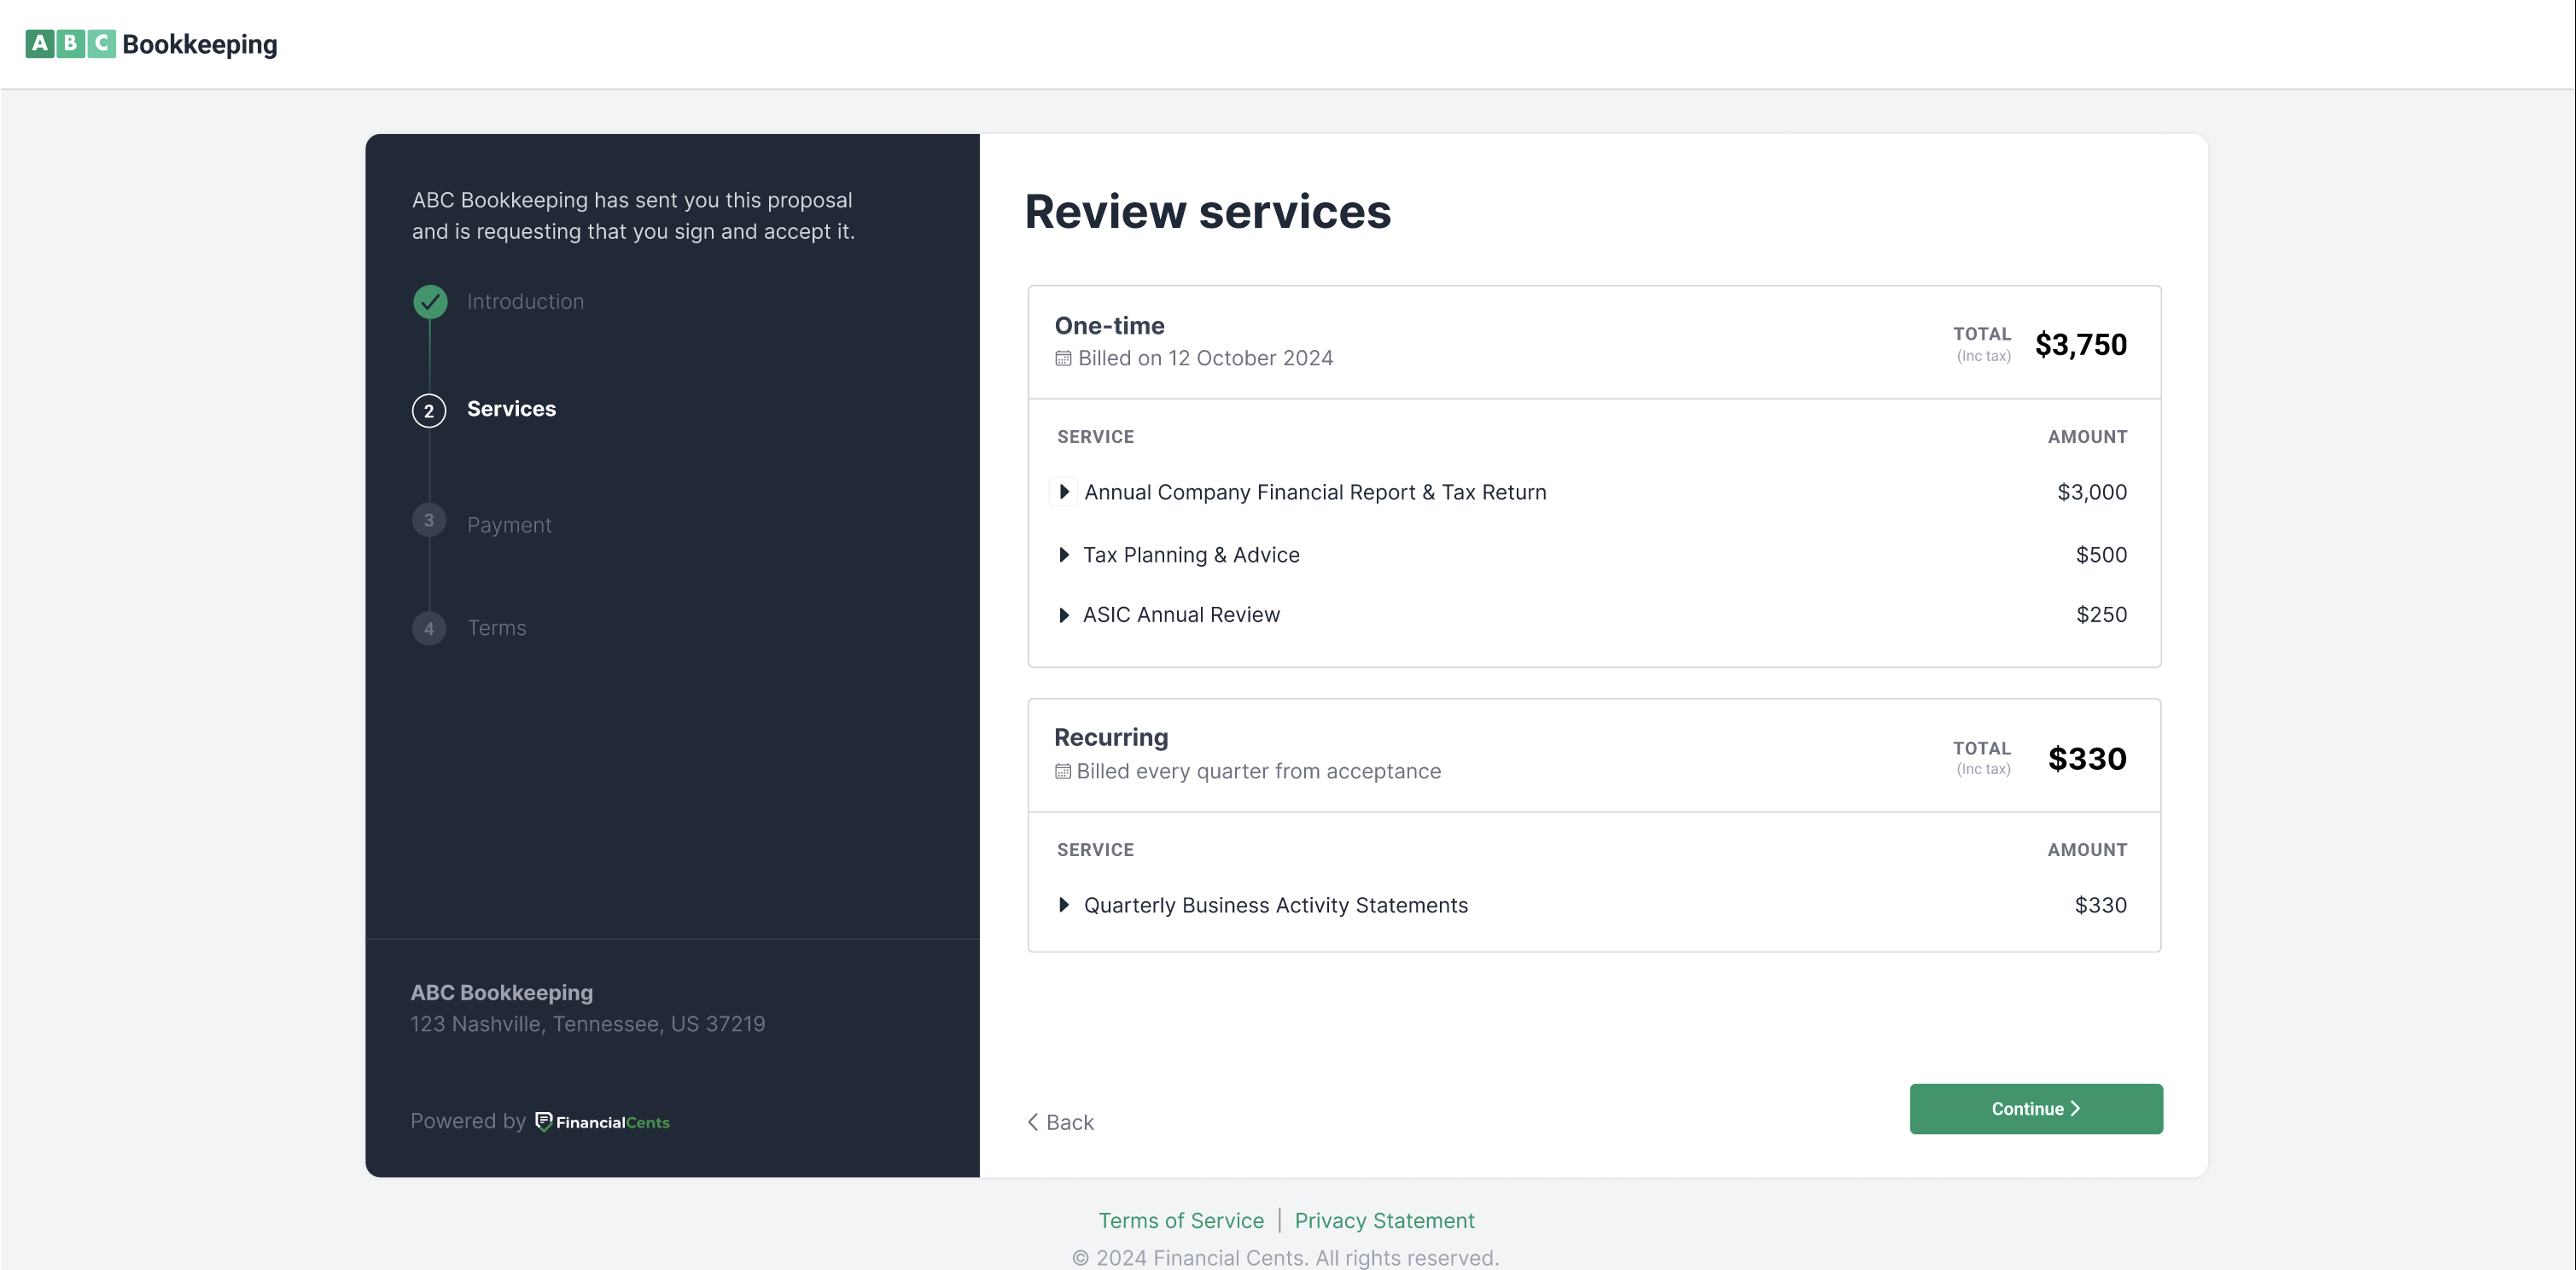This screenshot has height=1270, width=2576.
Task: Click step 4 circle for Terms
Action: (x=429, y=628)
